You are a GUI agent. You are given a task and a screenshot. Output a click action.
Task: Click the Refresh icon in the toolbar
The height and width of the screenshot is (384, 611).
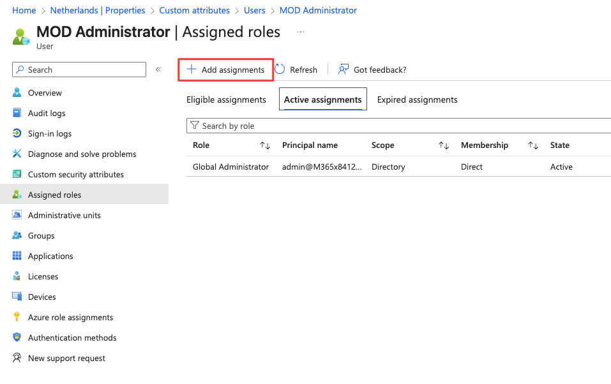(280, 70)
